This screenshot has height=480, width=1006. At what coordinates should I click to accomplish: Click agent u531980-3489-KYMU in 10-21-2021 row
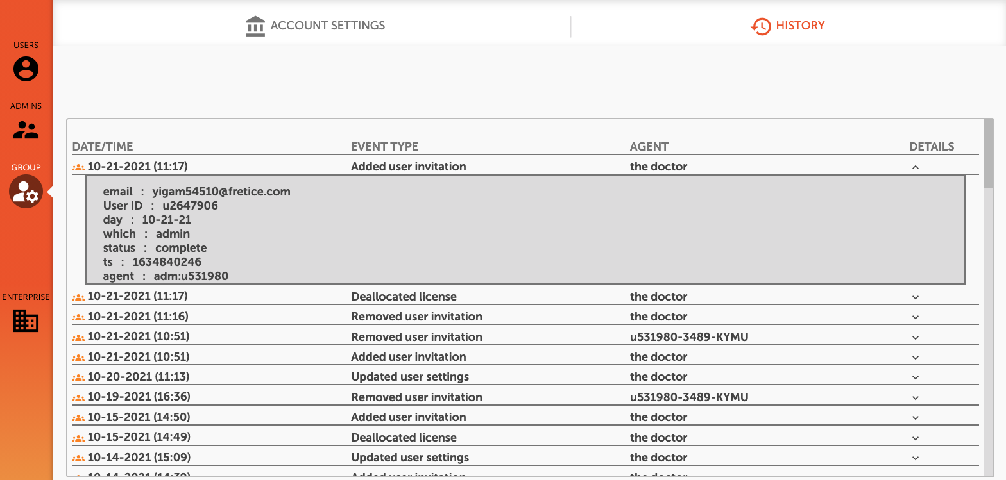click(689, 337)
